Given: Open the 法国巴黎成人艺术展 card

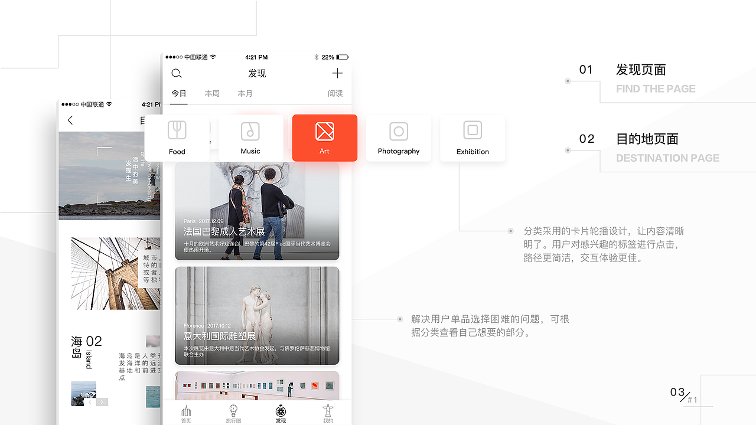Looking at the screenshot, I should click(x=257, y=211).
